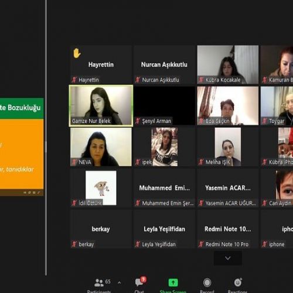Select Gamze Nur Belek's highlighted video tile

(x=101, y=105)
